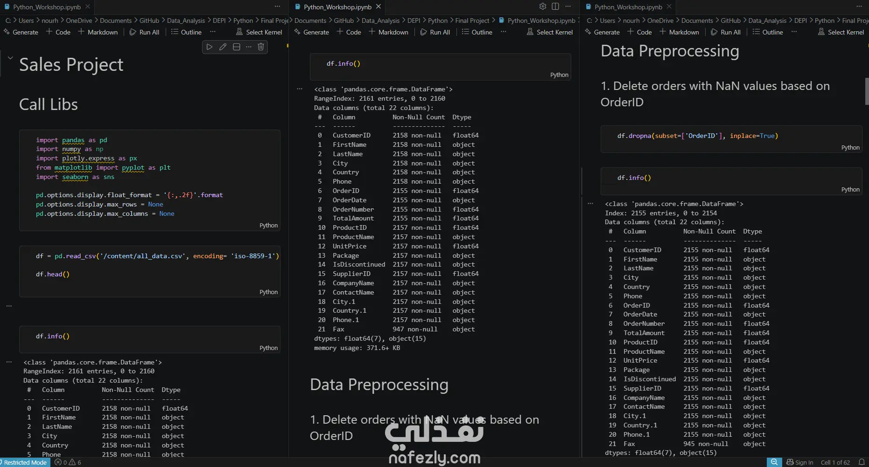Open more actions menu in middle editor tab bar
This screenshot has height=467, width=869.
[568, 7]
